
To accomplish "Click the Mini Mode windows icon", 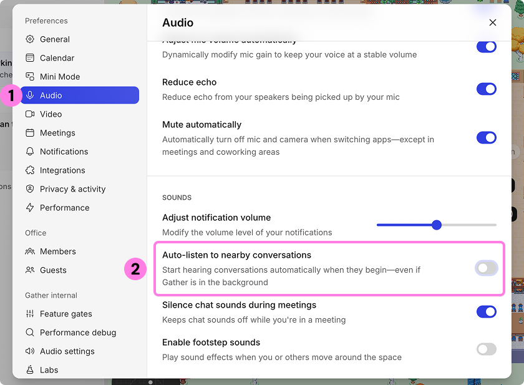I will 30,76.
